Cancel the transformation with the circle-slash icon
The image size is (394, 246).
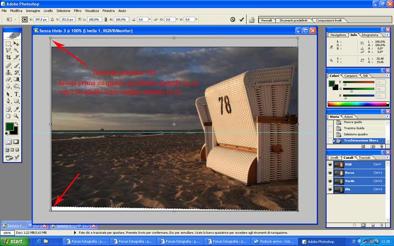(232, 20)
